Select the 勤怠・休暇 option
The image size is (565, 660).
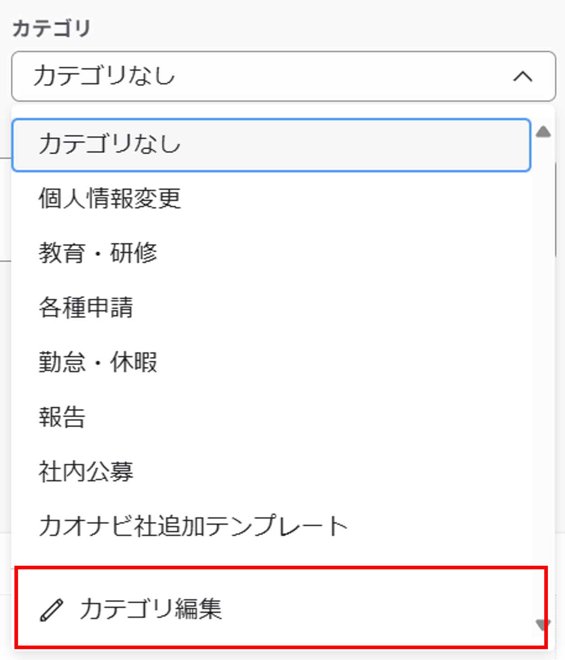pyautogui.click(x=271, y=362)
